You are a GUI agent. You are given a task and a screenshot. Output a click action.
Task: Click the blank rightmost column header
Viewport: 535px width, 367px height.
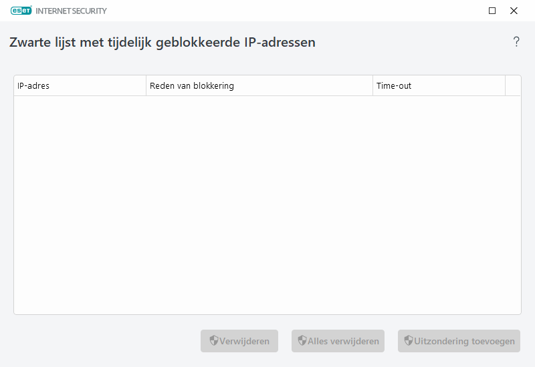513,86
